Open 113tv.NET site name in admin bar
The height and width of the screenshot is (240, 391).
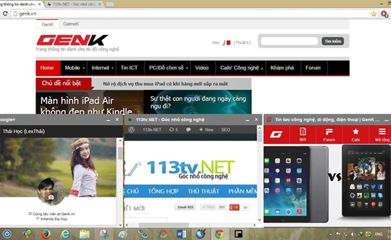pyautogui.click(x=152, y=129)
